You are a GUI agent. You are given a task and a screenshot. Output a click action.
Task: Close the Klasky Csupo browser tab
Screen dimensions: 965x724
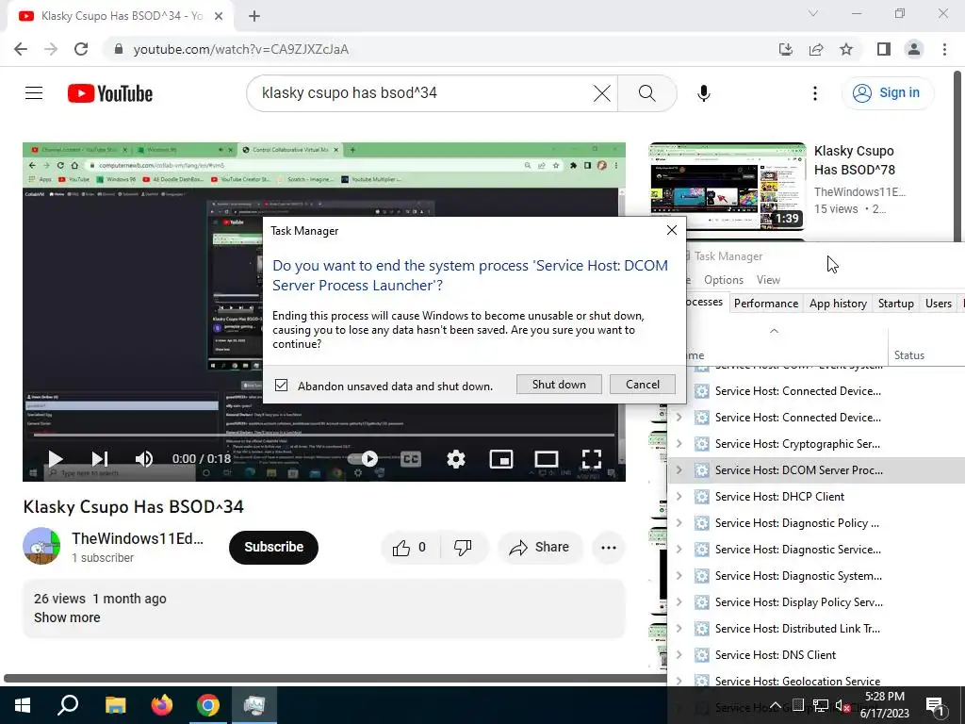(219, 16)
